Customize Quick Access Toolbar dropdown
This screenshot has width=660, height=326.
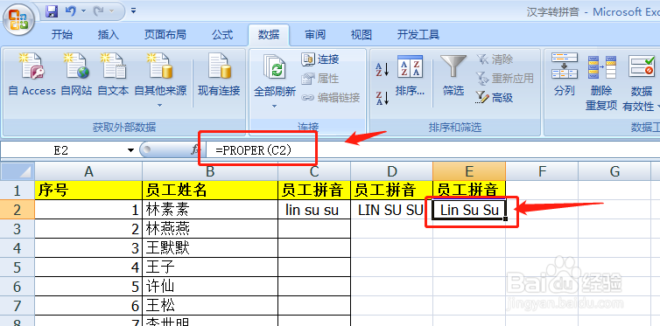(133, 10)
